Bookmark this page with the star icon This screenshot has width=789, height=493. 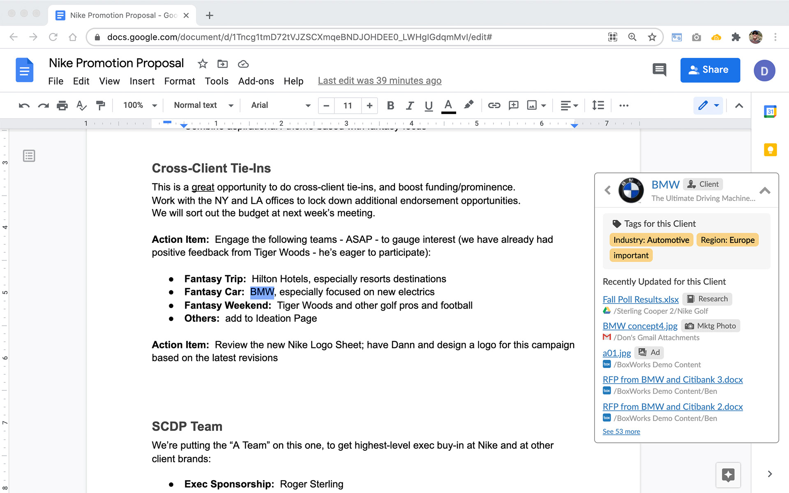coord(652,37)
